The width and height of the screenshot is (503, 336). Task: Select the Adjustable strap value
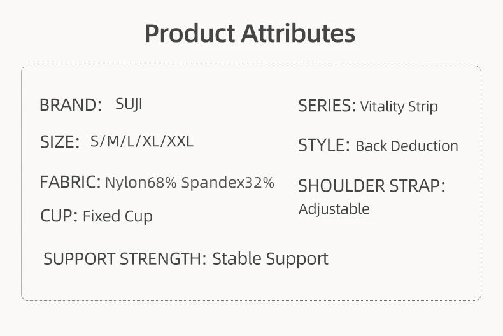(334, 209)
